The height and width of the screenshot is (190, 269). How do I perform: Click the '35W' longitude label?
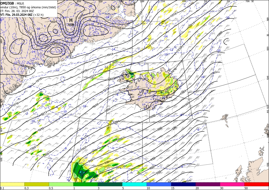(79, 1)
